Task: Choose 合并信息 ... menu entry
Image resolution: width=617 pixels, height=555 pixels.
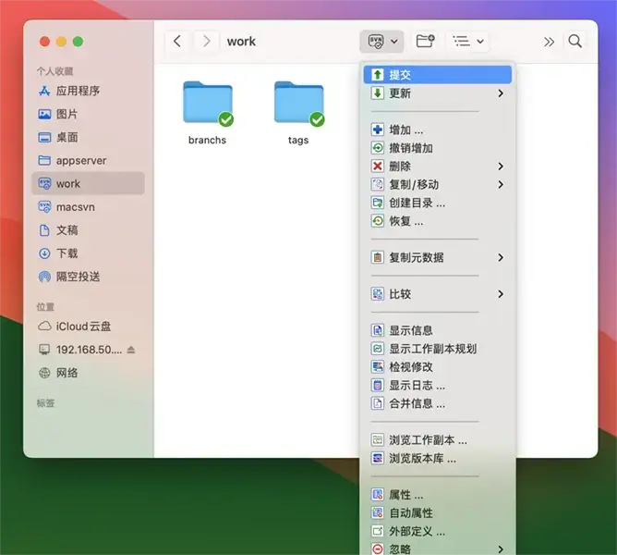Action: tap(438, 403)
